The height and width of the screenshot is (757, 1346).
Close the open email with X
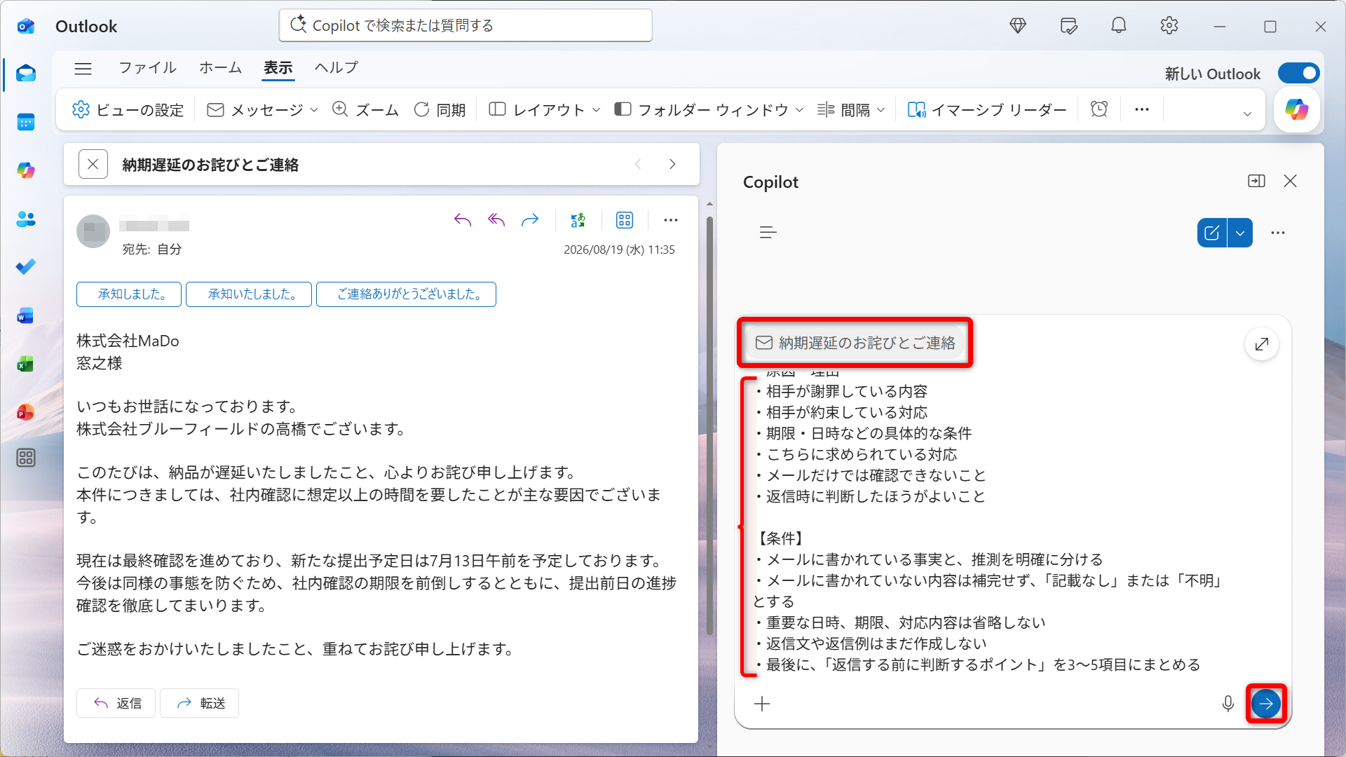[x=93, y=164]
